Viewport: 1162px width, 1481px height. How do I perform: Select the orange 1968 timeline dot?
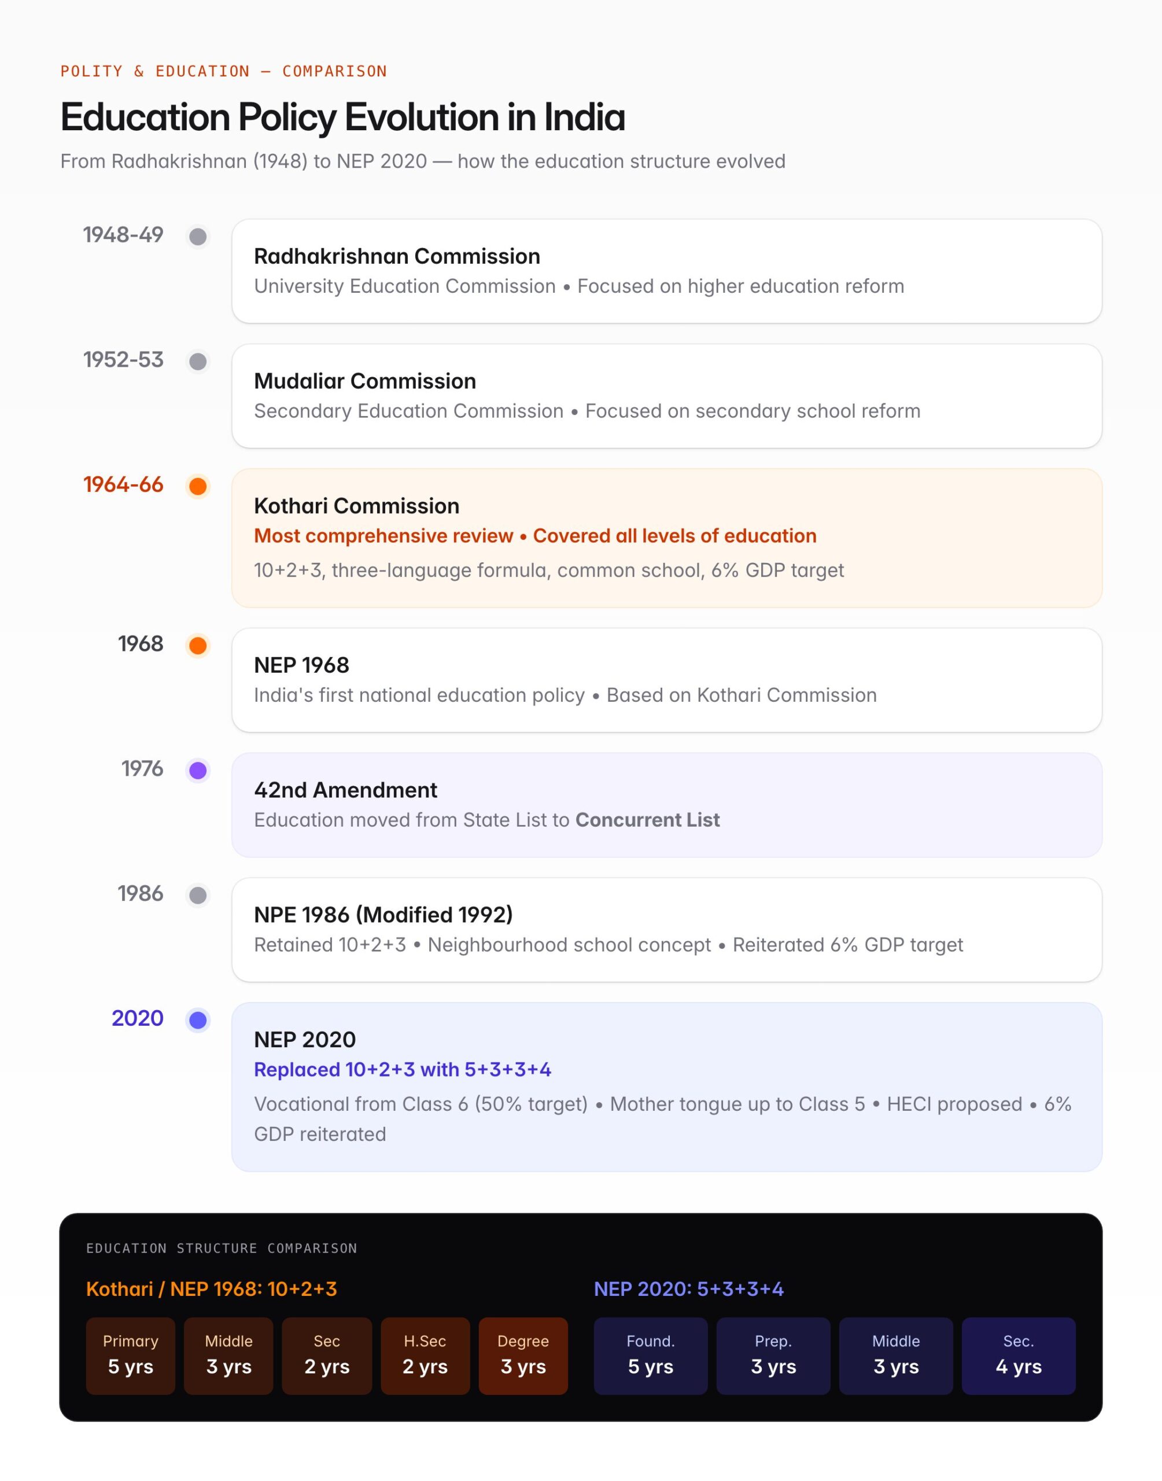[x=198, y=646]
